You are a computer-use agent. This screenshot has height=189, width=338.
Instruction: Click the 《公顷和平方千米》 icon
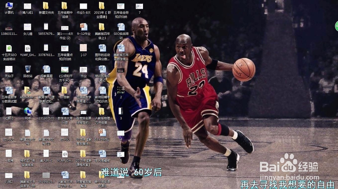tap(65, 70)
